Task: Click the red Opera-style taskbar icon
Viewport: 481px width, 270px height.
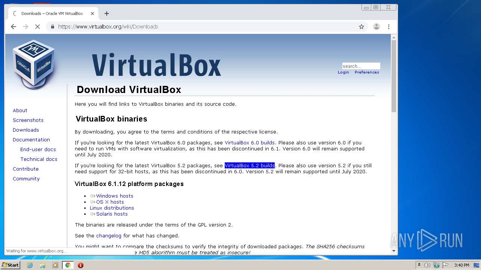Action: pos(80,265)
